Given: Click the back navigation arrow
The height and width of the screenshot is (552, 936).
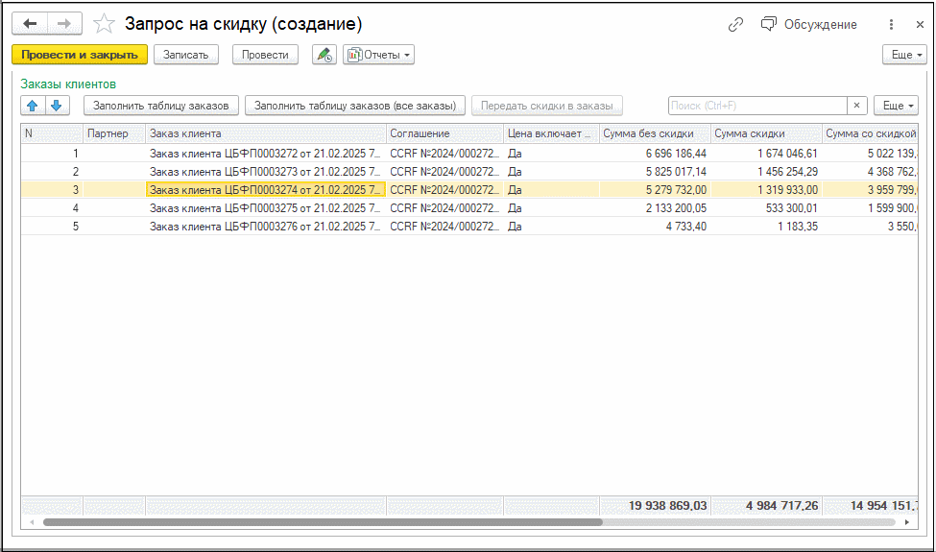Looking at the screenshot, I should pyautogui.click(x=30, y=24).
